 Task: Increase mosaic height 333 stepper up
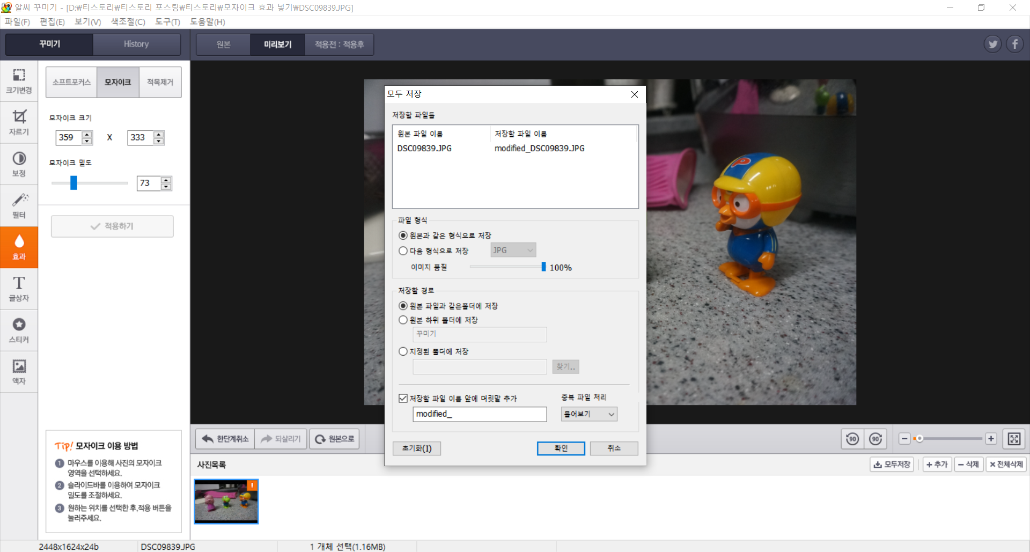click(159, 134)
